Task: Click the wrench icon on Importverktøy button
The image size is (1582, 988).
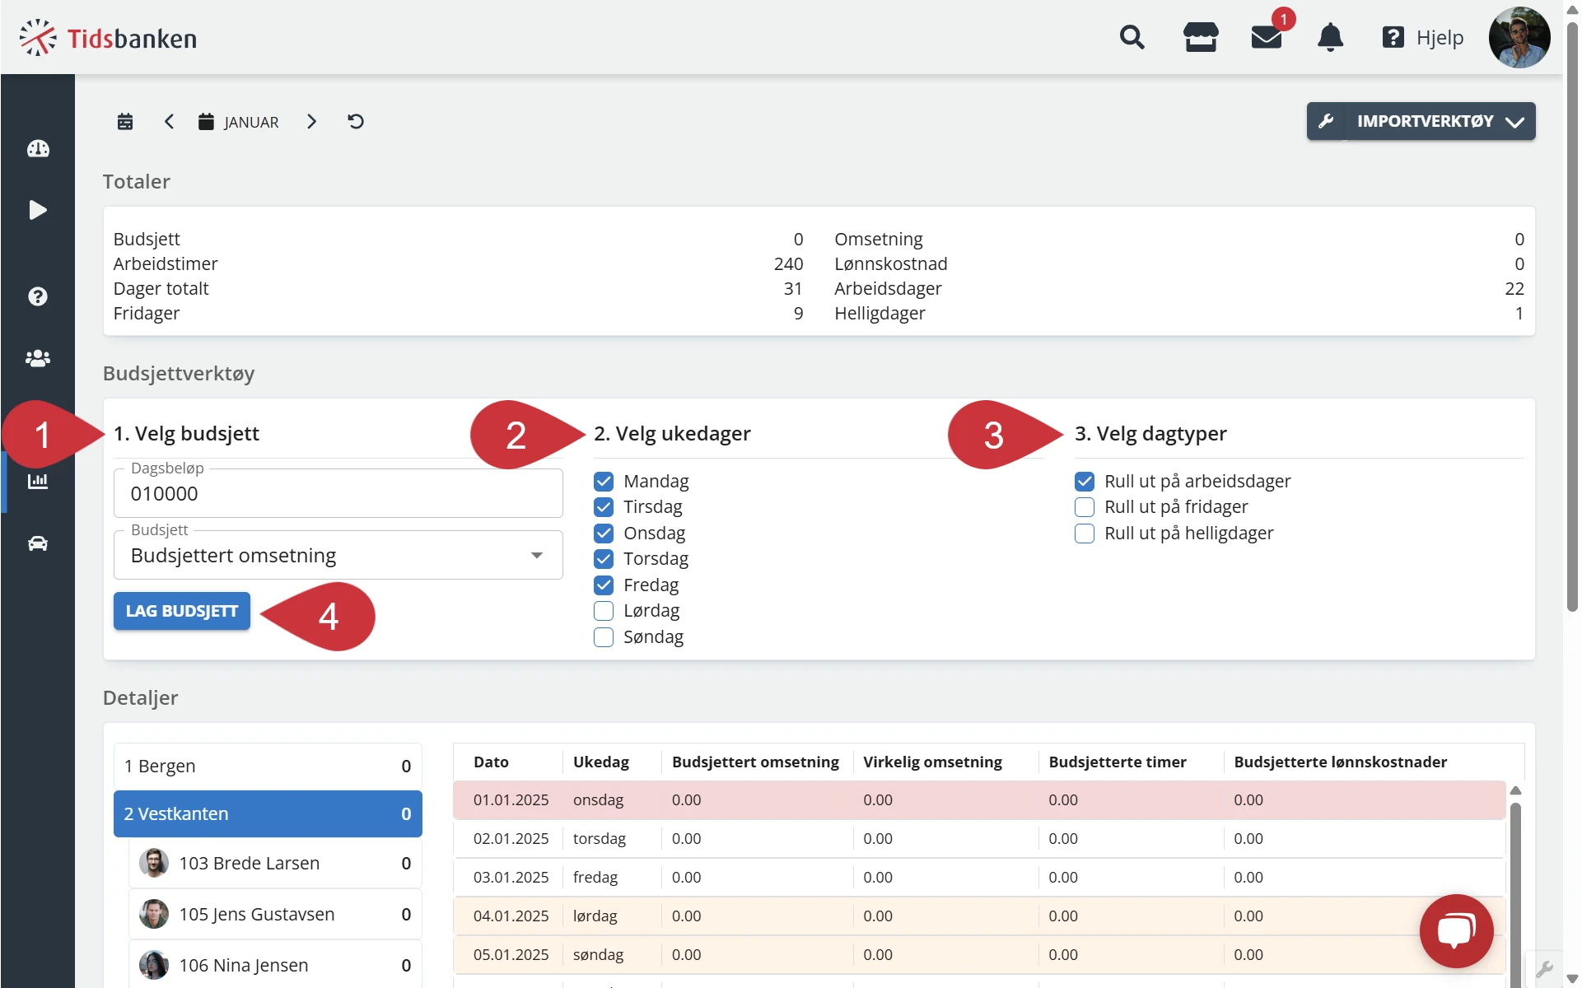Action: [1326, 121]
